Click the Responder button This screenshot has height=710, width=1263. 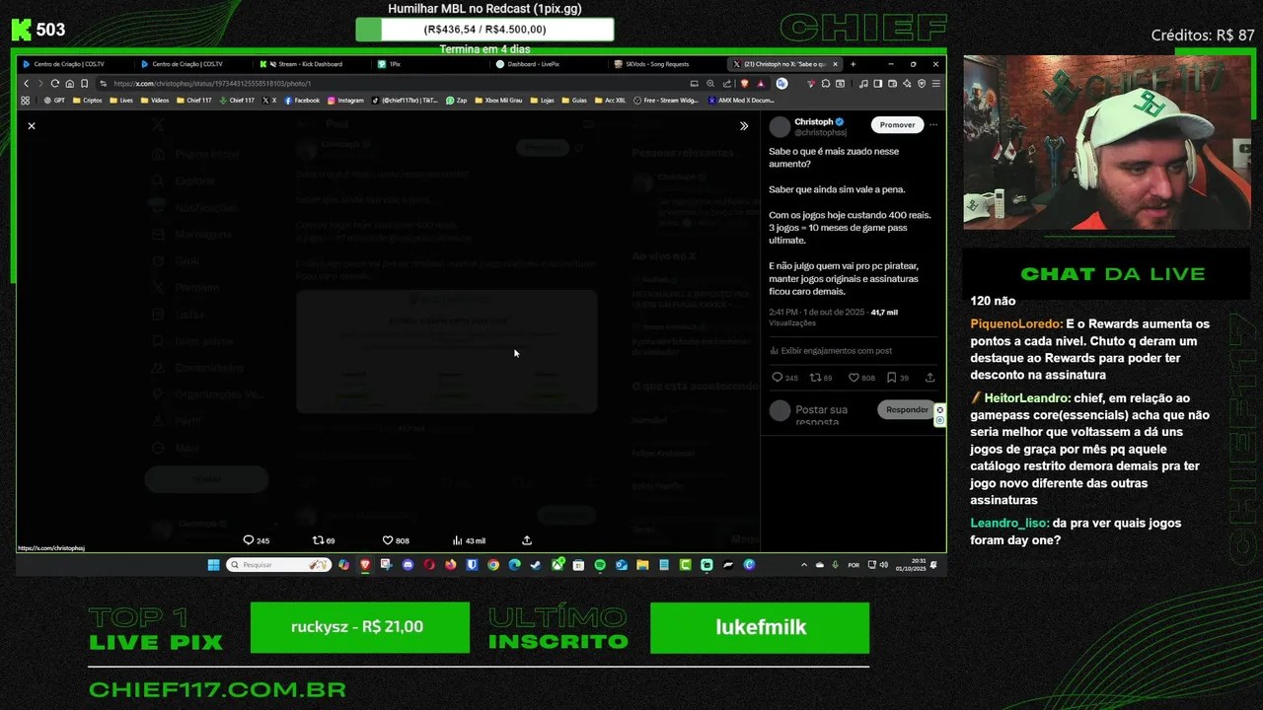tap(907, 409)
